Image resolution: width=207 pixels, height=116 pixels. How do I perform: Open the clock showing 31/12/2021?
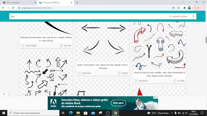click(x=193, y=113)
